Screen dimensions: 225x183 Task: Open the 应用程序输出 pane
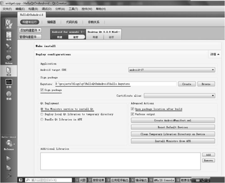pyautogui.click(x=118, y=180)
